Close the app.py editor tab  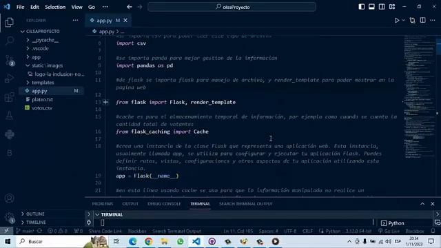click(125, 20)
